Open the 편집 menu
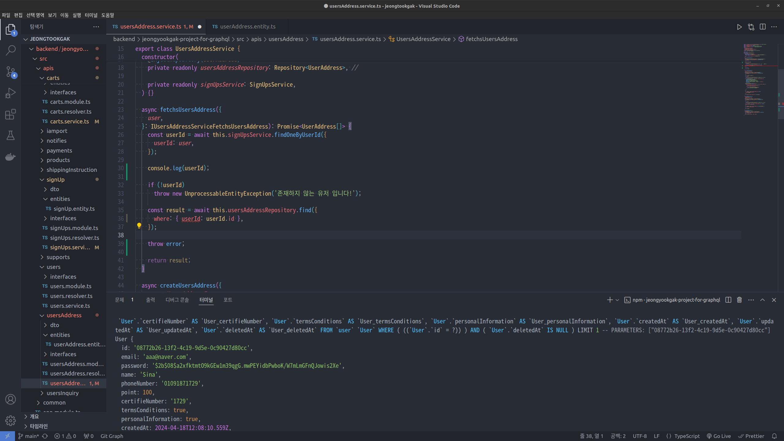 18,15
